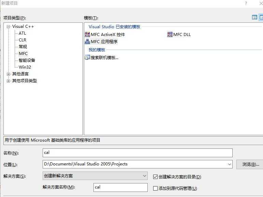Select MFC project type

pos(23,54)
